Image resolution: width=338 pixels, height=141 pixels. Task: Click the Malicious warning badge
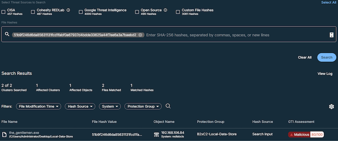tap(299, 134)
